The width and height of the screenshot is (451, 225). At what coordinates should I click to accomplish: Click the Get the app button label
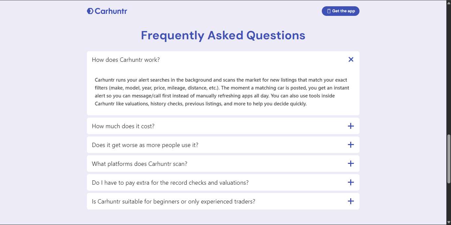[344, 11]
